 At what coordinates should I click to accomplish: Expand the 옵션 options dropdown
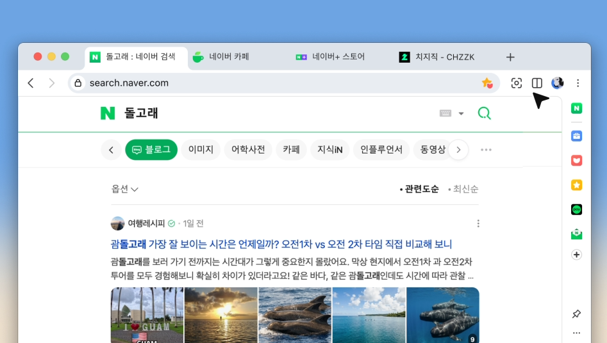click(x=124, y=189)
